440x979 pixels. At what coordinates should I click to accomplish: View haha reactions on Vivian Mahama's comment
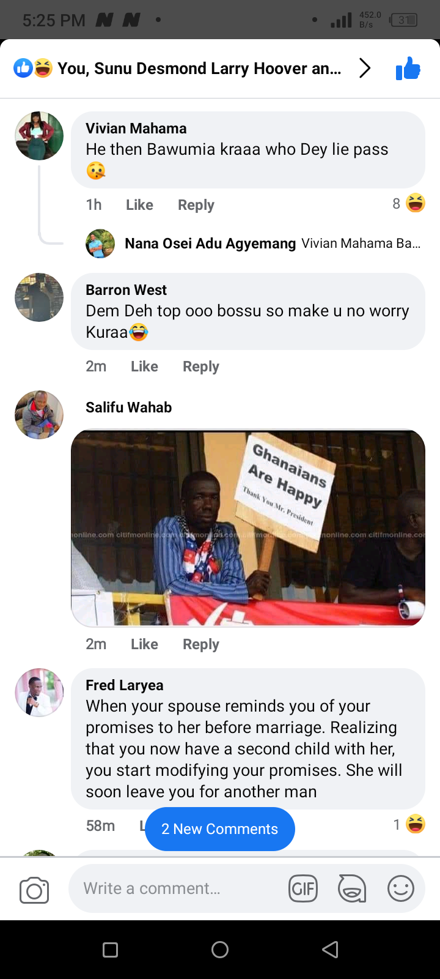tap(409, 203)
